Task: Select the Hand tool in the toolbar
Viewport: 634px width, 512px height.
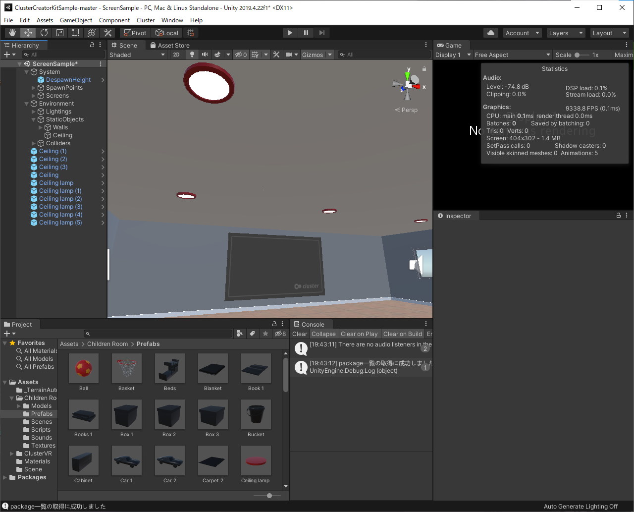Action: click(12, 33)
